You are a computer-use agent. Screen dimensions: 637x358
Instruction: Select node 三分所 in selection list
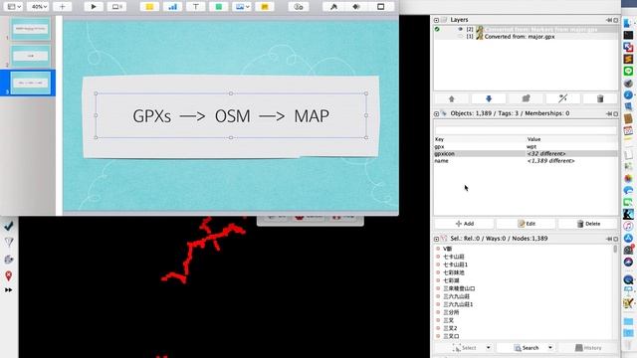pyautogui.click(x=451, y=312)
